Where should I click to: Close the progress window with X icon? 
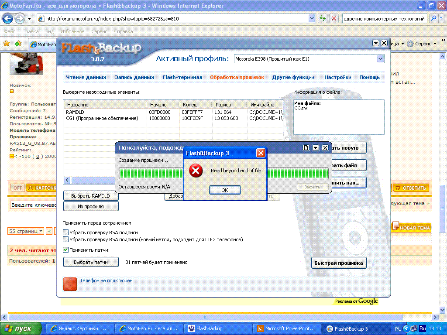coord(325,147)
